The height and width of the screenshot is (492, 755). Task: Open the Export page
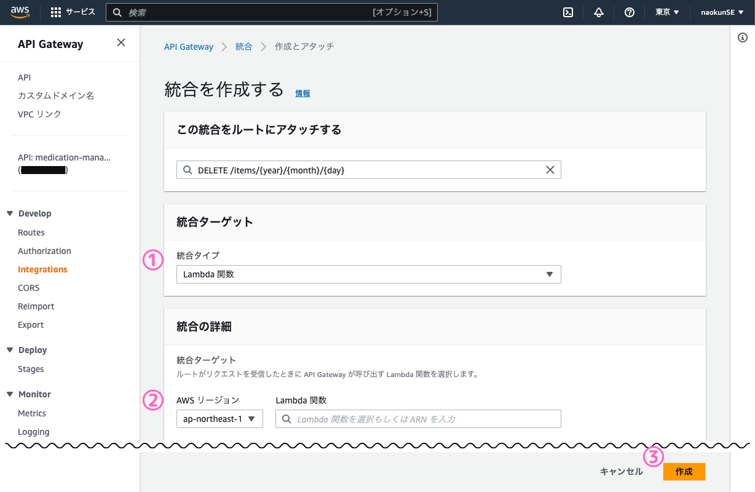point(31,325)
